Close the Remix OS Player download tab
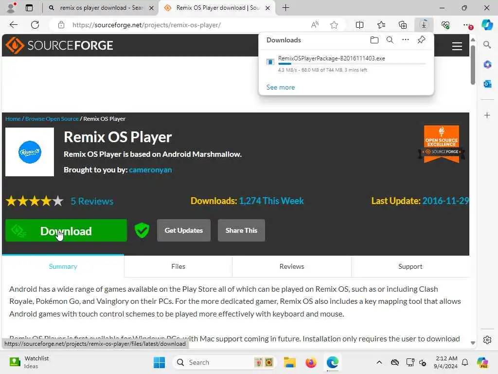 point(268,8)
